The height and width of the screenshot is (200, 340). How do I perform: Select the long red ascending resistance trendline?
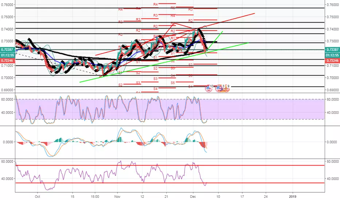click(x=175, y=34)
